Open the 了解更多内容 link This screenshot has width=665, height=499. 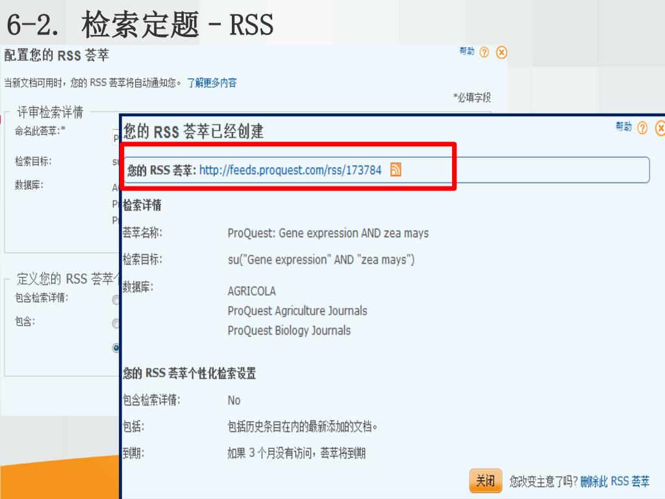coord(212,83)
